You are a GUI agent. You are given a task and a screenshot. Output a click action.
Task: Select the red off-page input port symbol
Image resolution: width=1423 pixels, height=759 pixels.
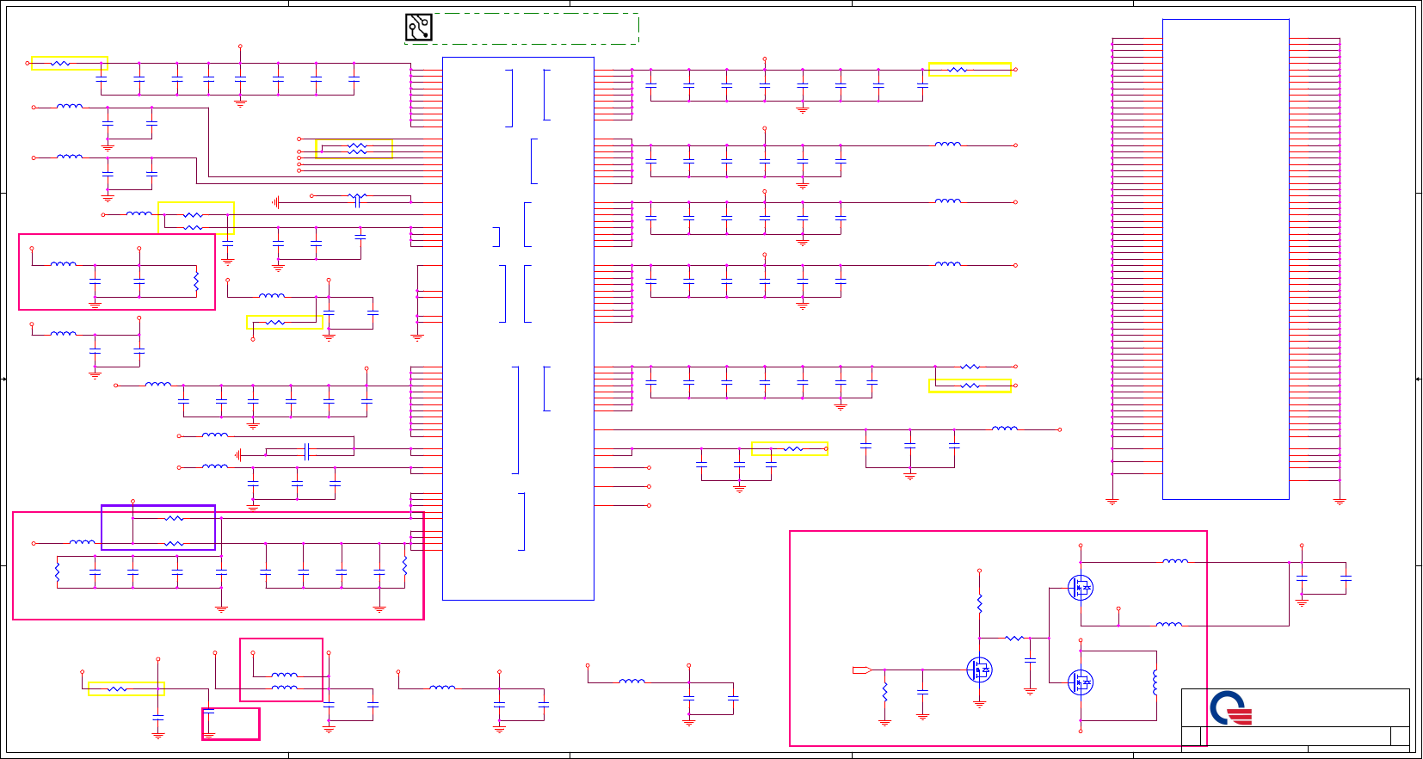862,670
